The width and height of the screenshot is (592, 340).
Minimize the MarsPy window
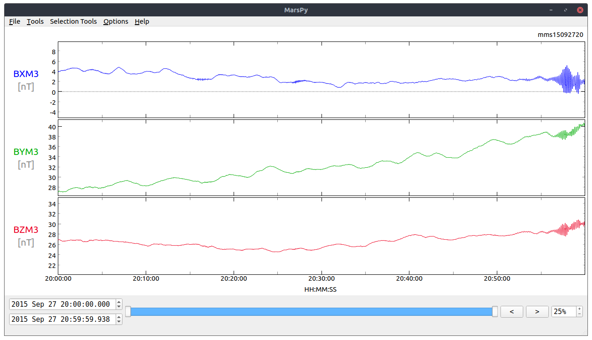pyautogui.click(x=551, y=10)
